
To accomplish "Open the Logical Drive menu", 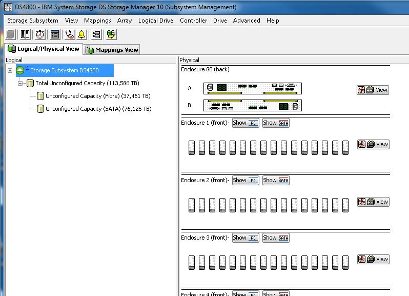I will pos(156,21).
